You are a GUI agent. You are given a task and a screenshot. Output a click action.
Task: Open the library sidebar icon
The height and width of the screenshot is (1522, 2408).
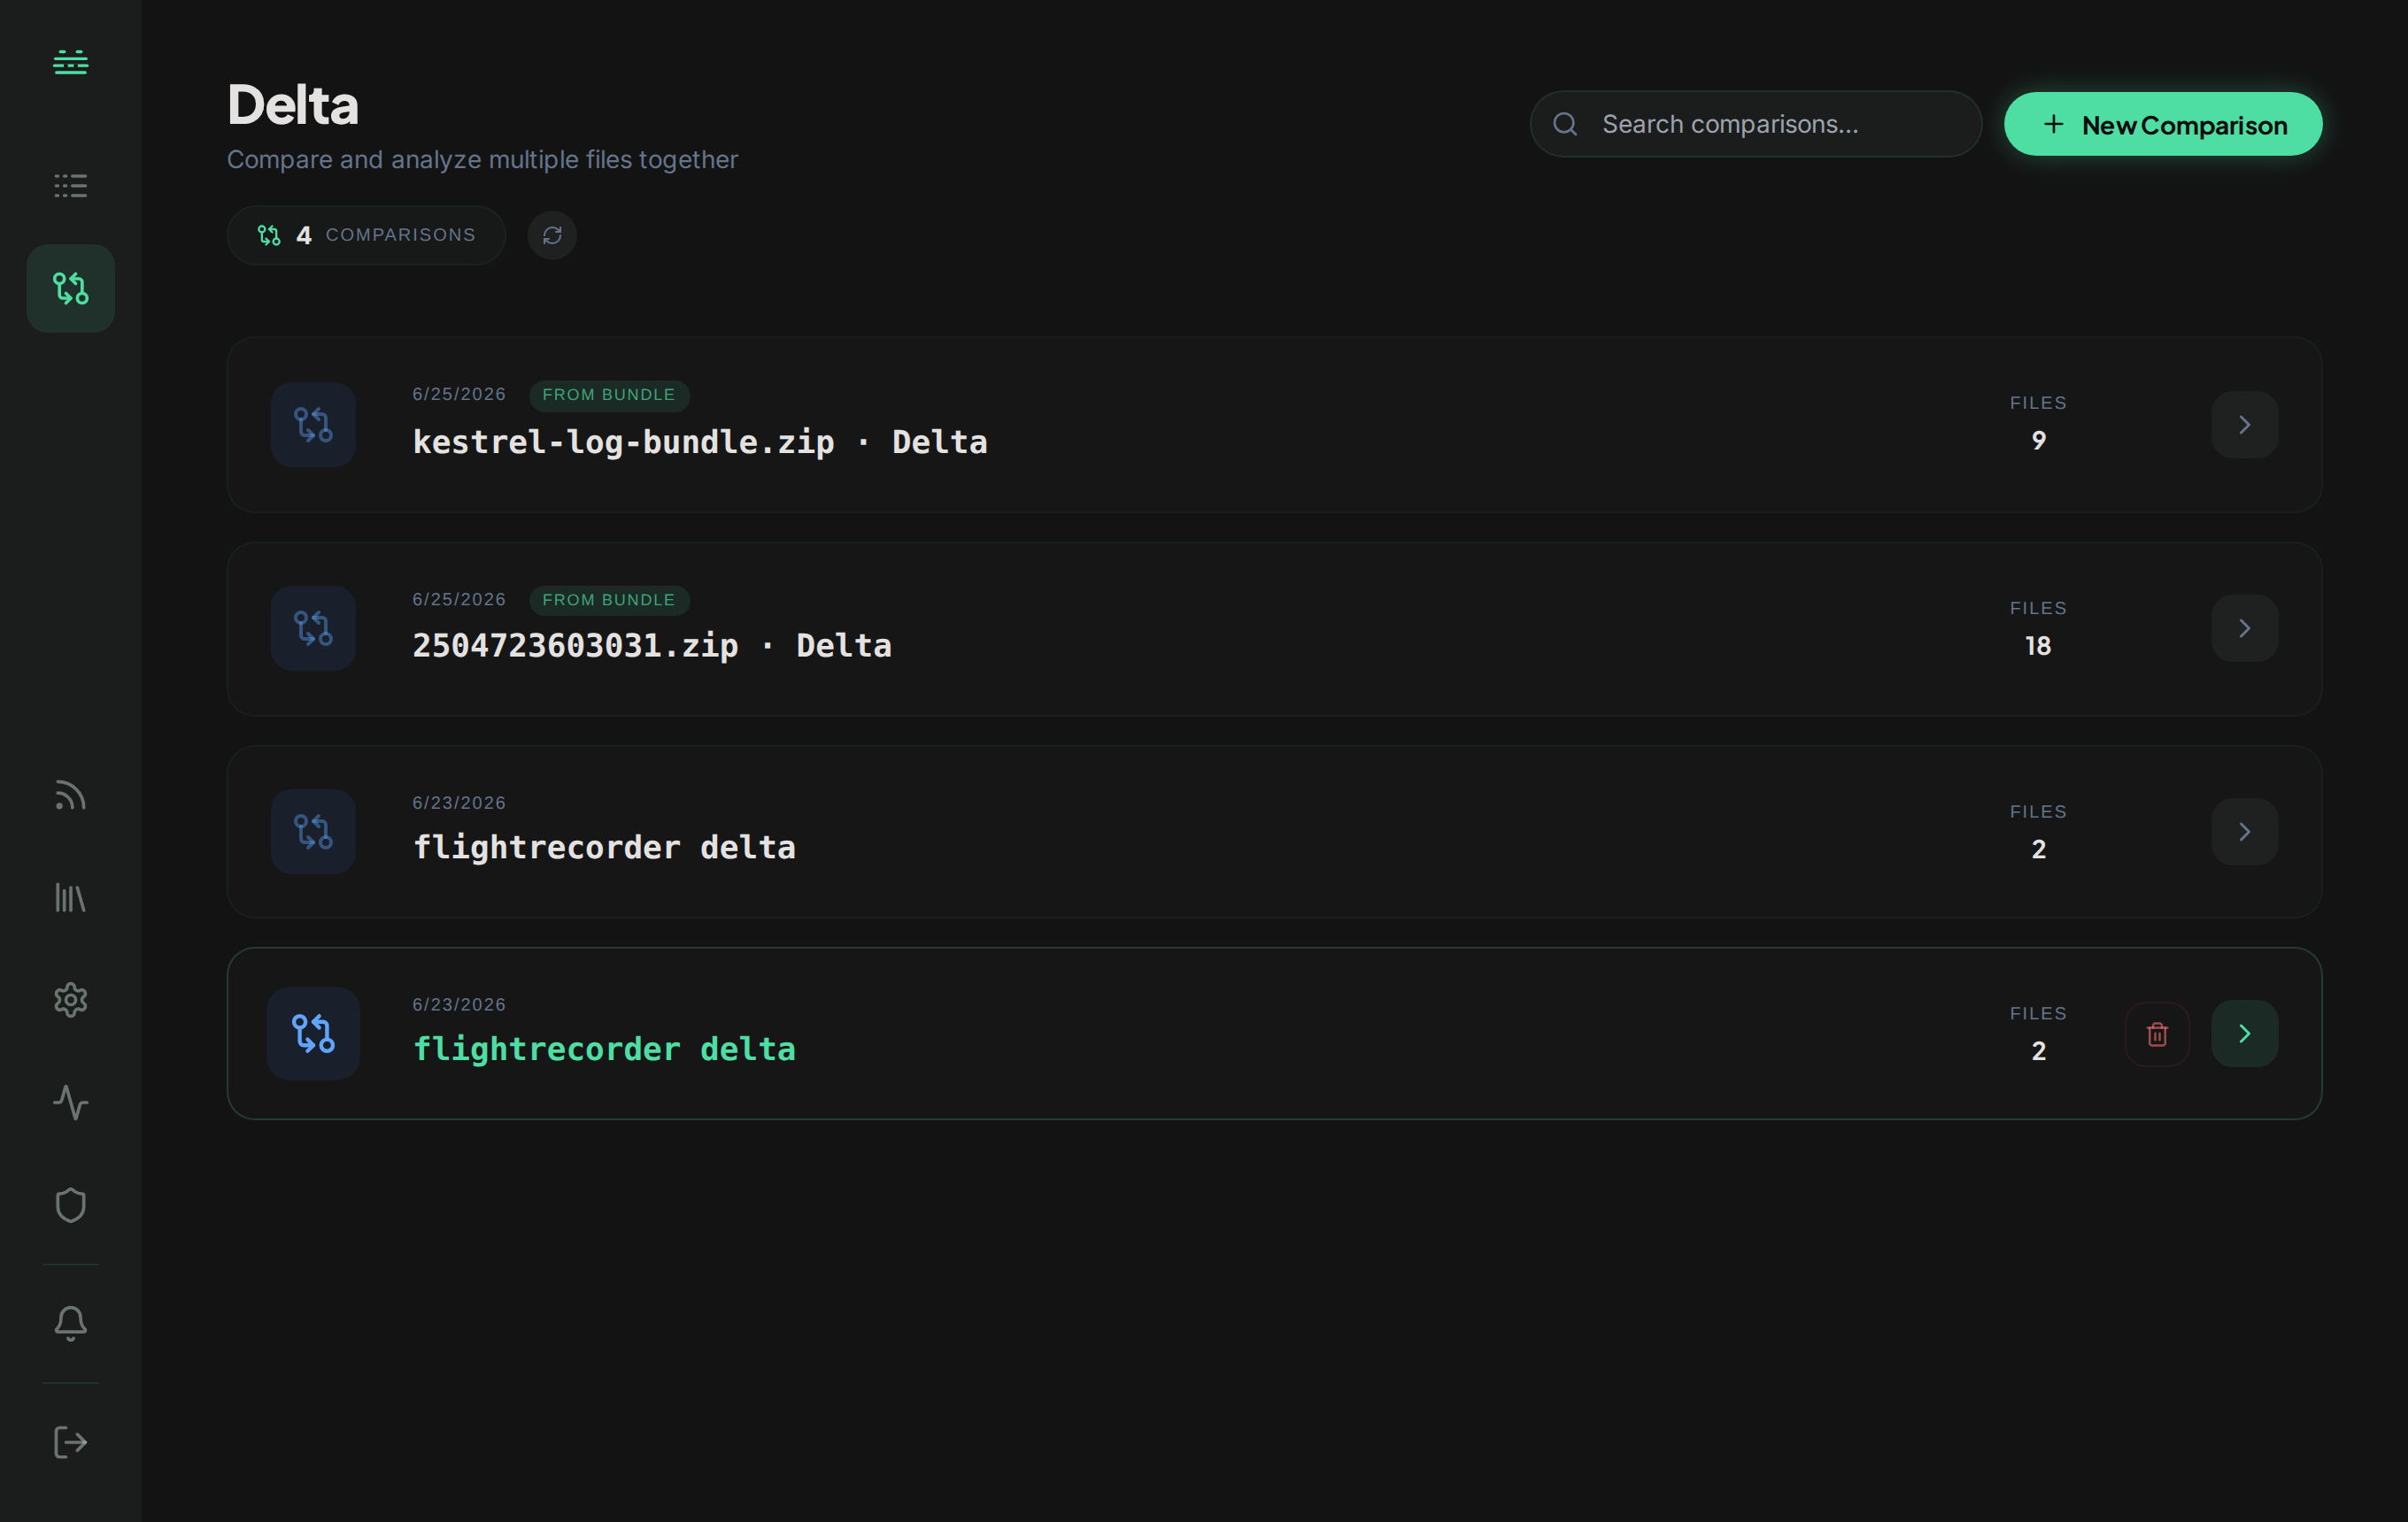(x=70, y=897)
